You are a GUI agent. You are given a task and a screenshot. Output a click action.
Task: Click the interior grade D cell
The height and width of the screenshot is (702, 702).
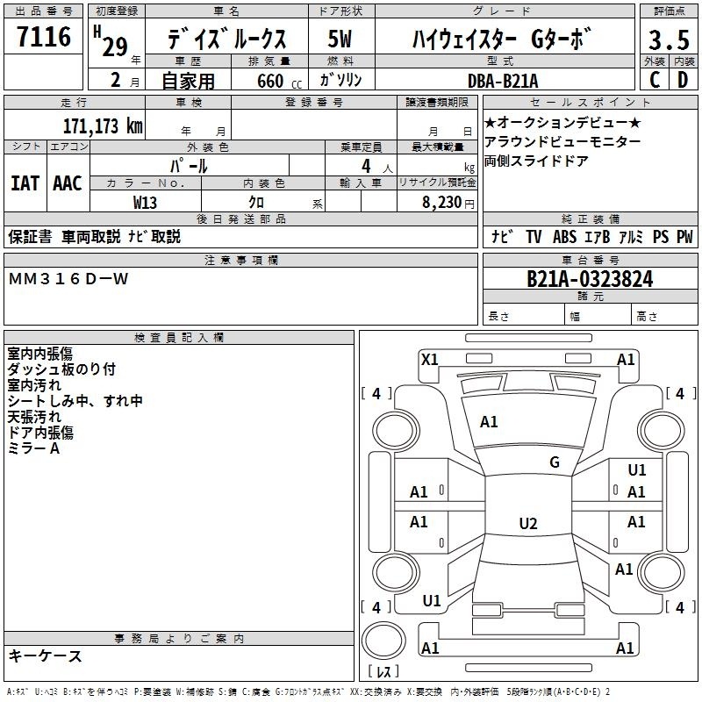coord(683,79)
